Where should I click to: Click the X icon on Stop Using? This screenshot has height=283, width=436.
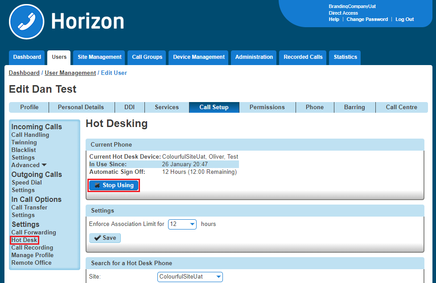(97, 185)
